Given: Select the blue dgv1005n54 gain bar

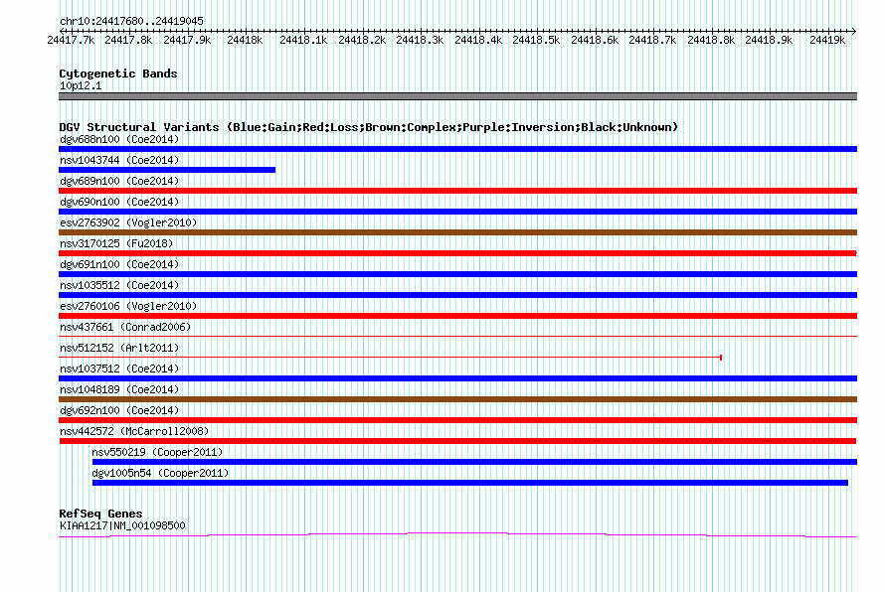Looking at the screenshot, I should click(x=470, y=483).
